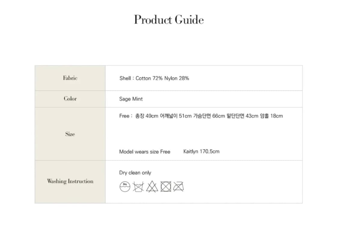Click the Model wears size Free text

pyautogui.click(x=145, y=152)
